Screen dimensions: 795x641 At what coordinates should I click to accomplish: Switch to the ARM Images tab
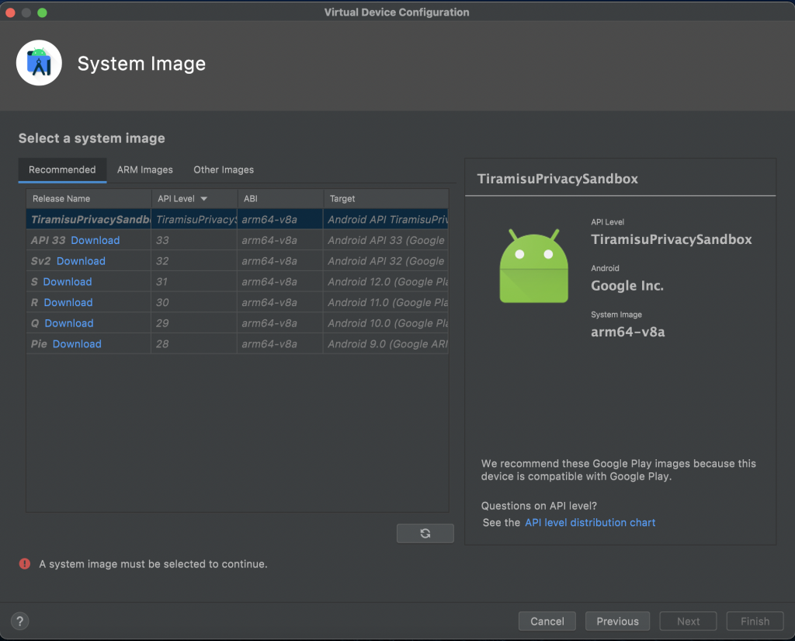[145, 169]
